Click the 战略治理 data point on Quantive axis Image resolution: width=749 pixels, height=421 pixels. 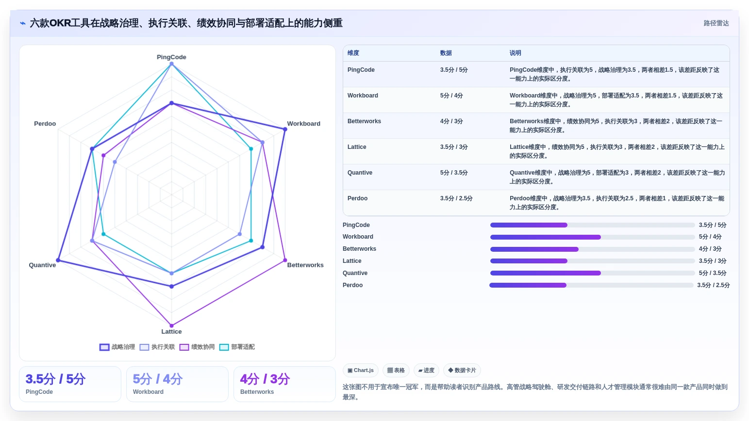58,260
